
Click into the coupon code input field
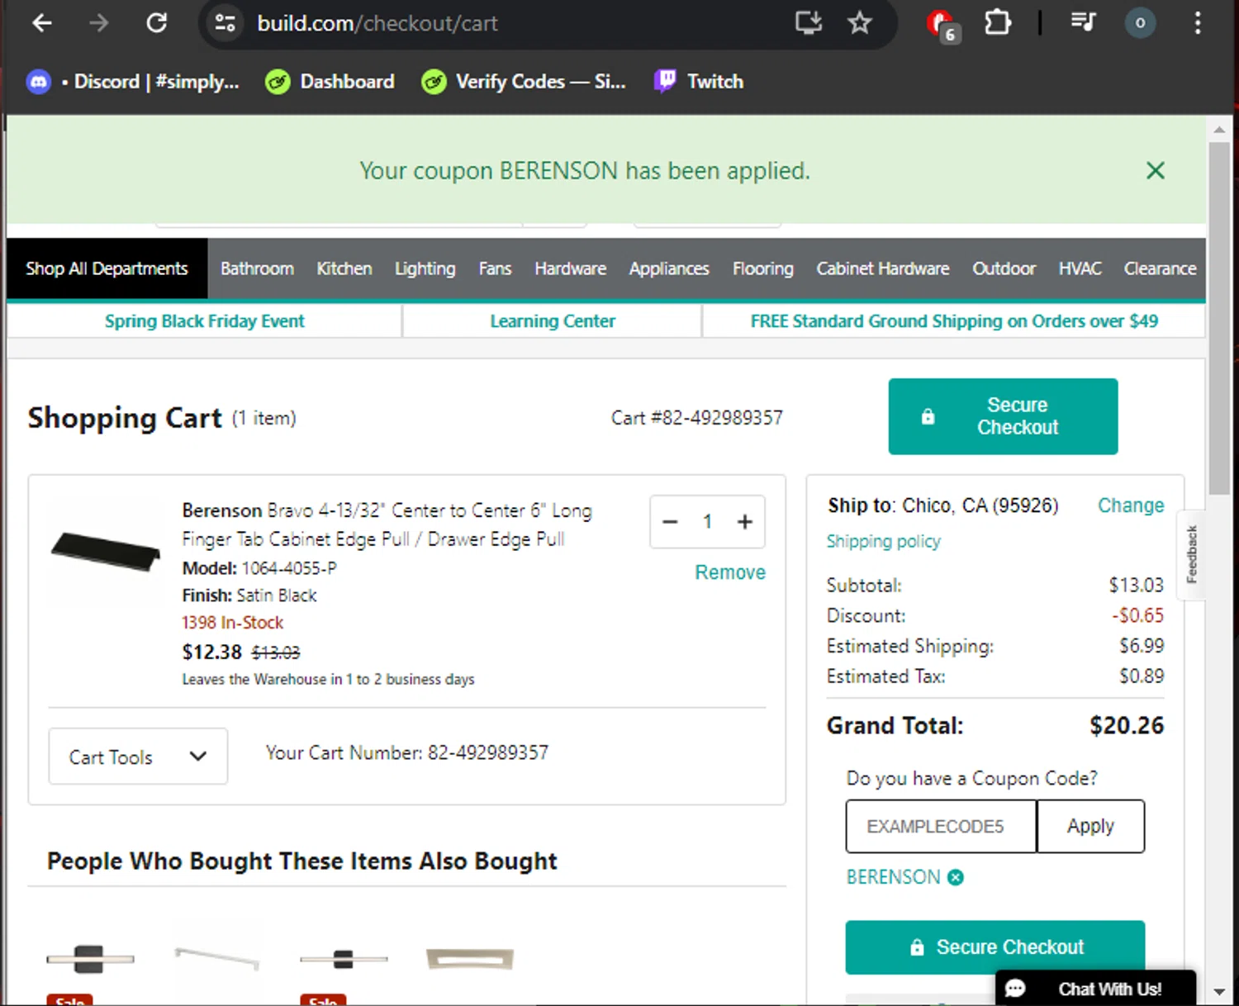click(x=941, y=826)
